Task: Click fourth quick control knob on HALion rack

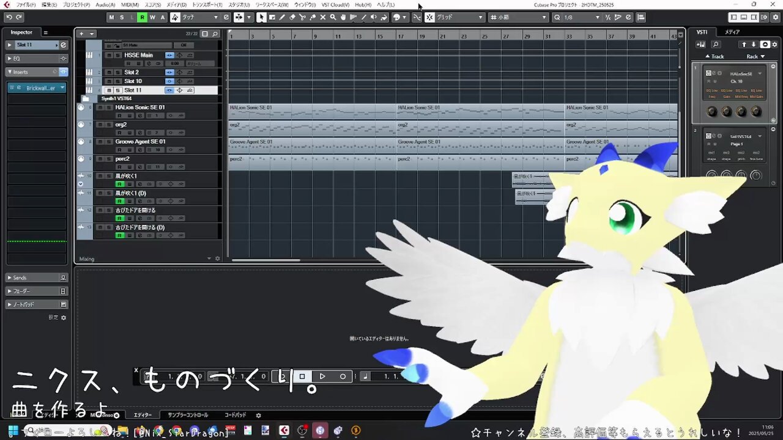Action: (756, 111)
